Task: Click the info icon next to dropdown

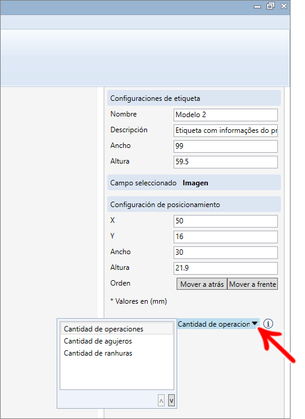Action: click(x=268, y=324)
